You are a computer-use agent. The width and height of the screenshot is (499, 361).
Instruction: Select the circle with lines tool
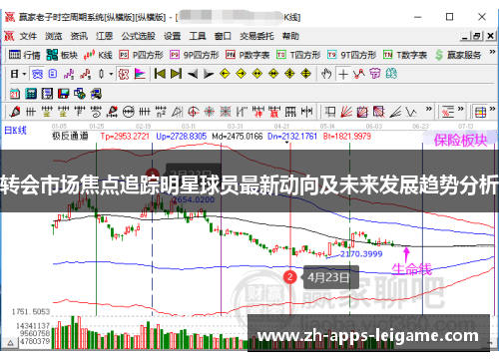[x=129, y=112]
